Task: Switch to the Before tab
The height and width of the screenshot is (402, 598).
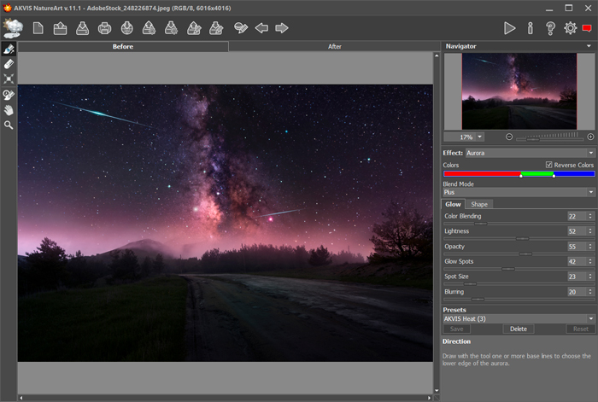Action: (x=123, y=46)
